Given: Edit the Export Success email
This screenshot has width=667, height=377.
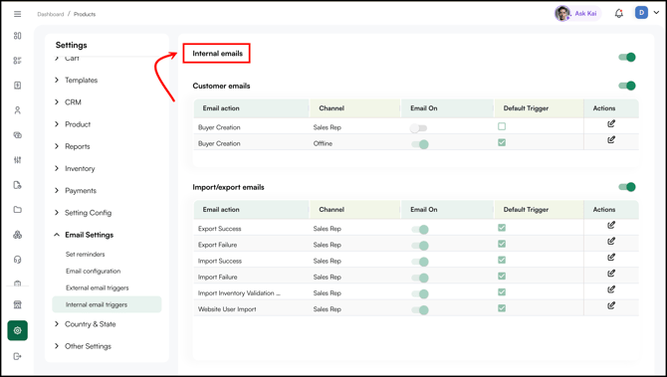Looking at the screenshot, I should [x=611, y=225].
